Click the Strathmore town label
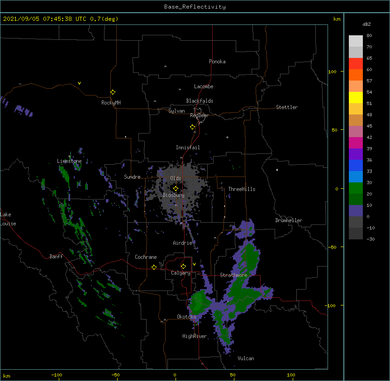Image resolution: width=390 pixels, height=381 pixels. pos(233,275)
